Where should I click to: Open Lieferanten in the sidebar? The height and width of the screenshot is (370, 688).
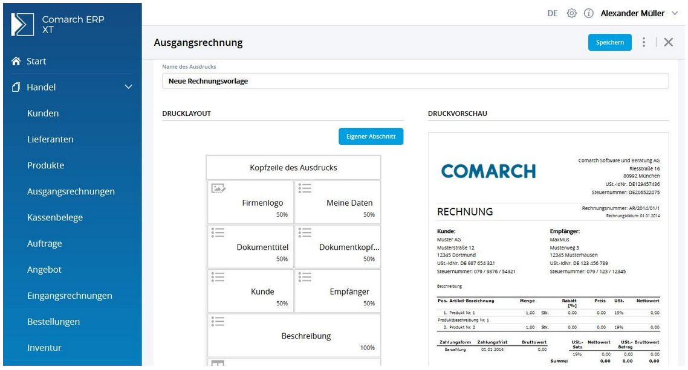[50, 139]
